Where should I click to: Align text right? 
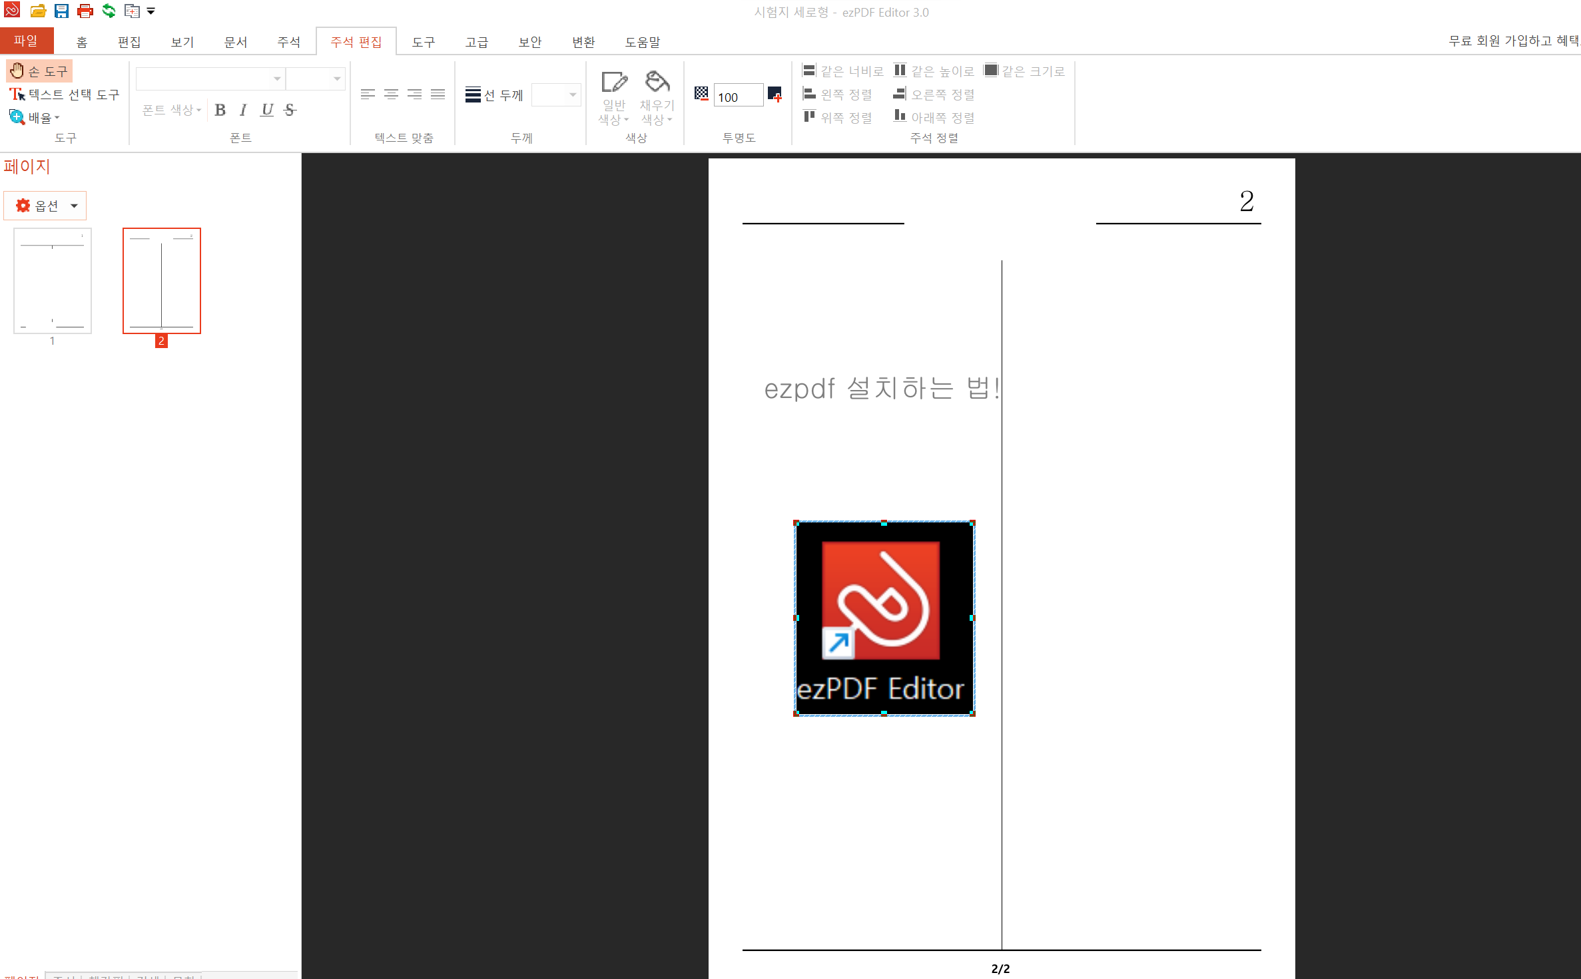[x=414, y=95]
